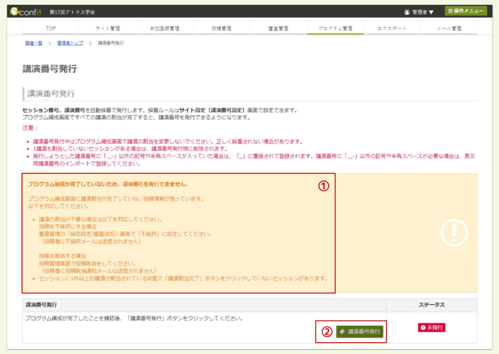499x354 pixels.
Task: Click the circled number 1 marker
Action: pos(324,186)
